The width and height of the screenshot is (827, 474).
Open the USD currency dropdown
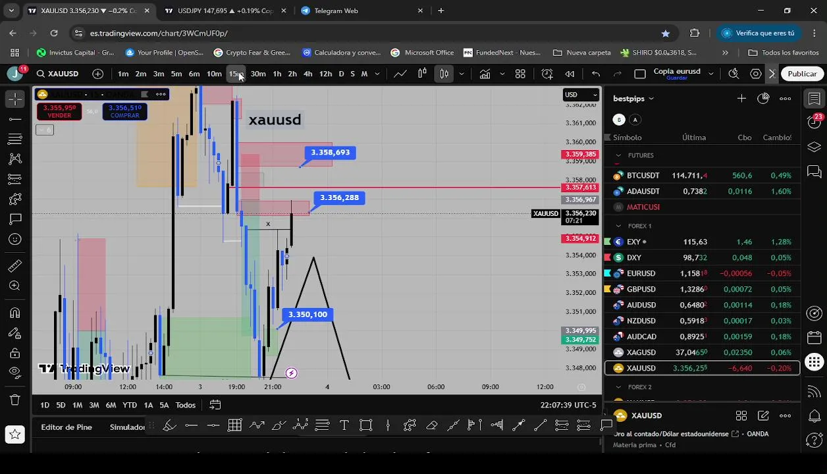[581, 95]
